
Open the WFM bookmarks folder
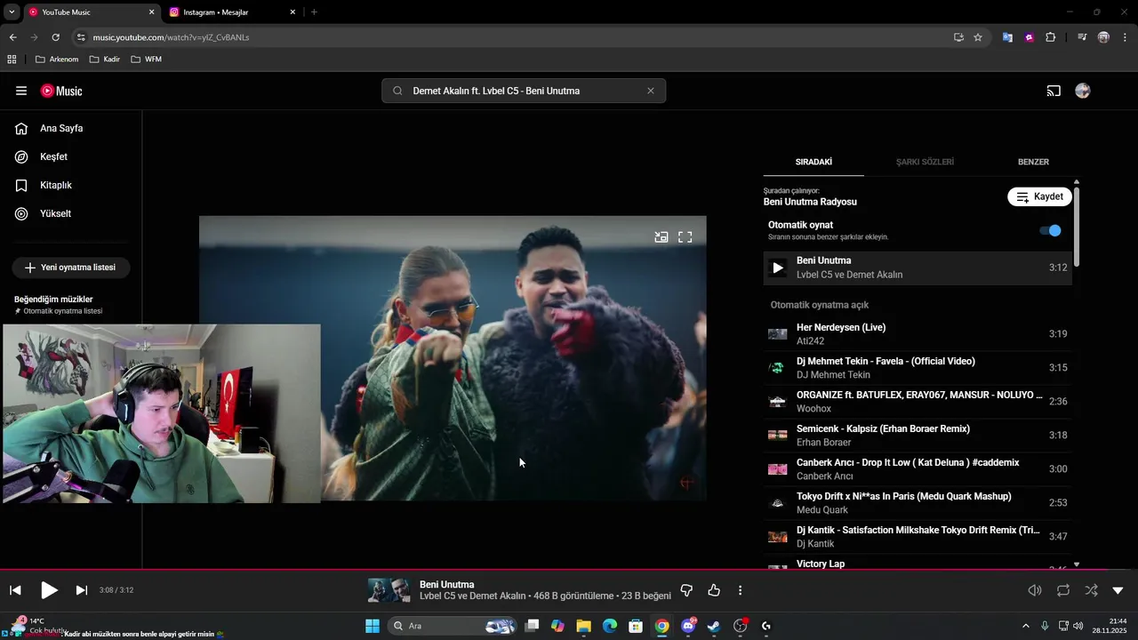click(x=146, y=60)
